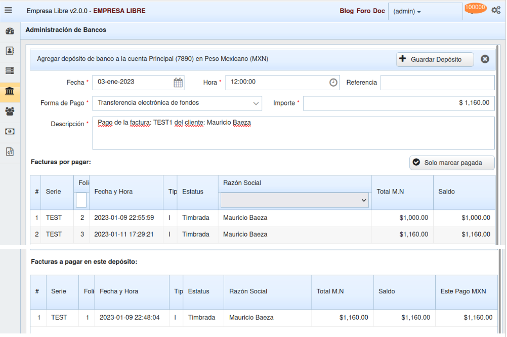Toggle the hamburger sidebar menu
The height and width of the screenshot is (337, 507).
click(x=8, y=10)
